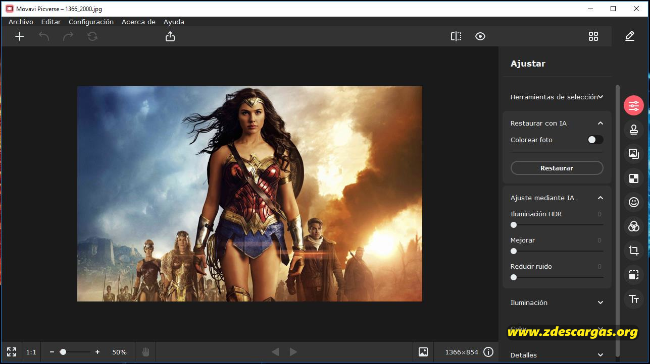Viewport: 650px width, 364px height.
Task: Select the background replace image tool
Action: (x=634, y=154)
